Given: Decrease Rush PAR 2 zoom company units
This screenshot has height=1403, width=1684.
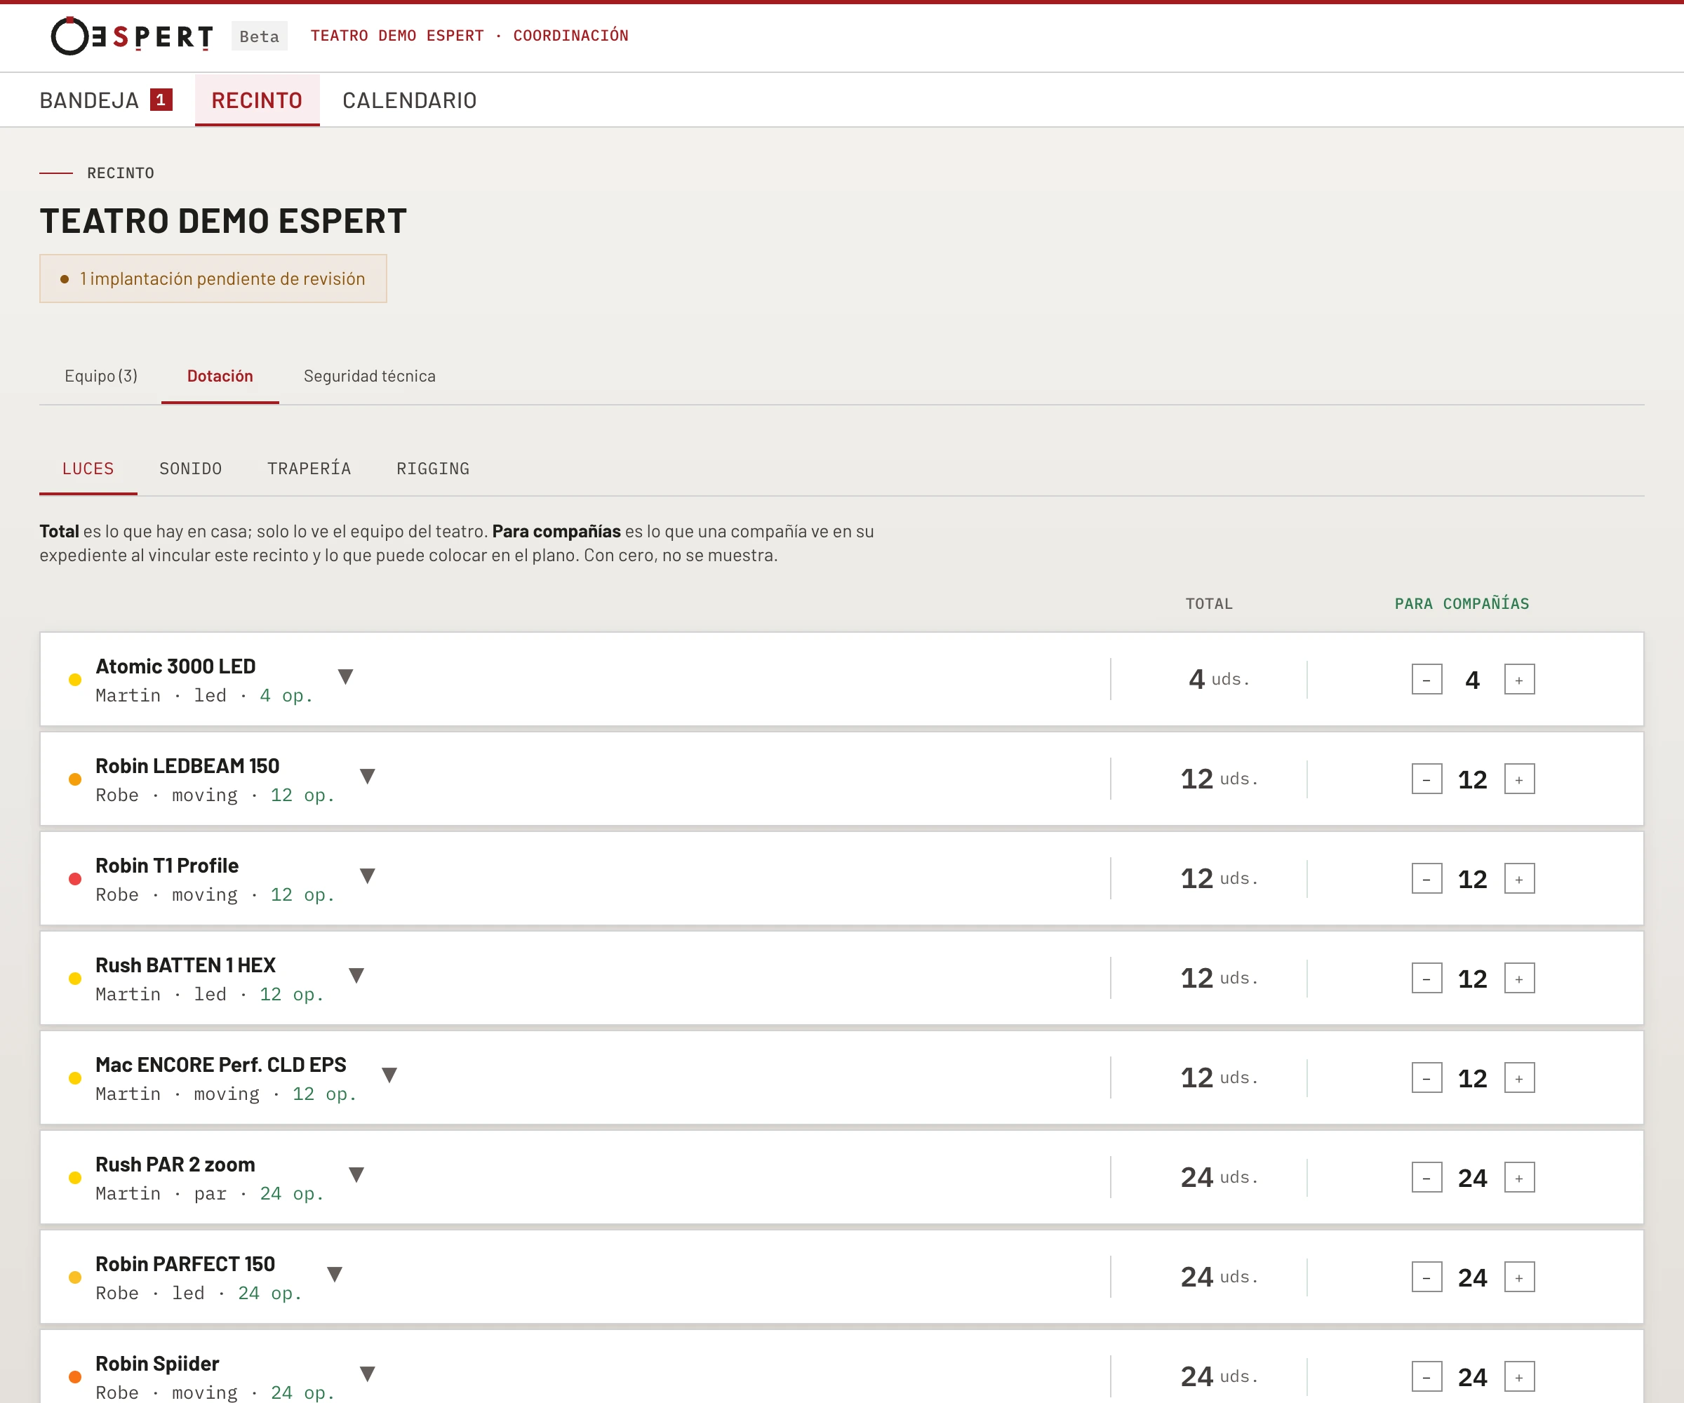Looking at the screenshot, I should (x=1426, y=1178).
